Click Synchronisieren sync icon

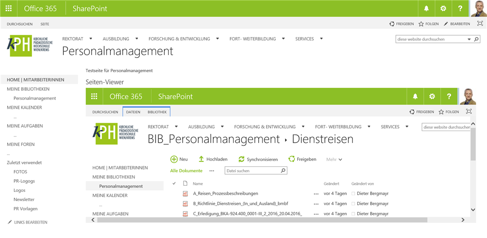[241, 159]
